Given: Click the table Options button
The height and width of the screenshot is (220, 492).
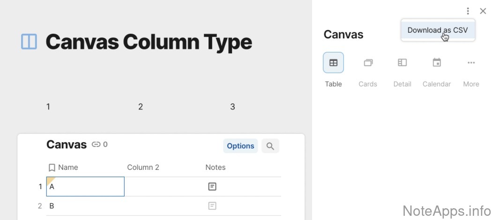Looking at the screenshot, I should [240, 146].
